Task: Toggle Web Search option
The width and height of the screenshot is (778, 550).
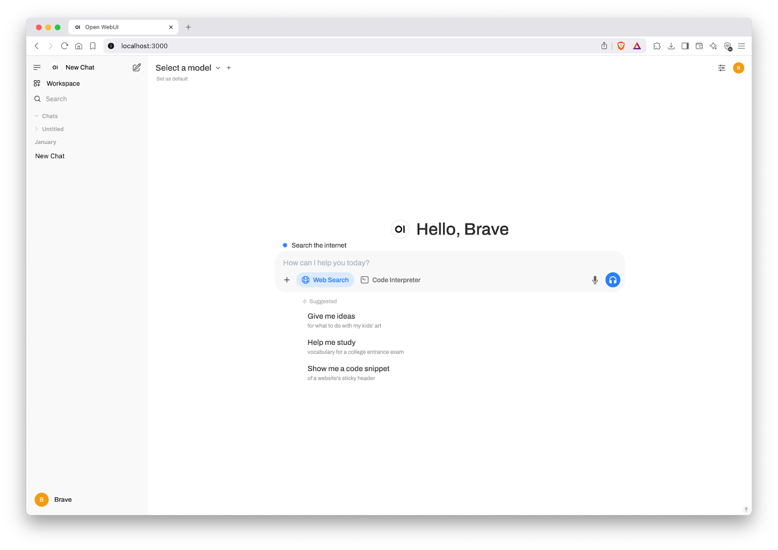Action: point(325,280)
